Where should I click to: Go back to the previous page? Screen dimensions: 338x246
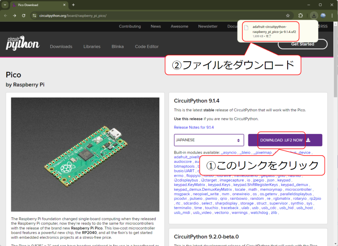[x=6, y=15]
